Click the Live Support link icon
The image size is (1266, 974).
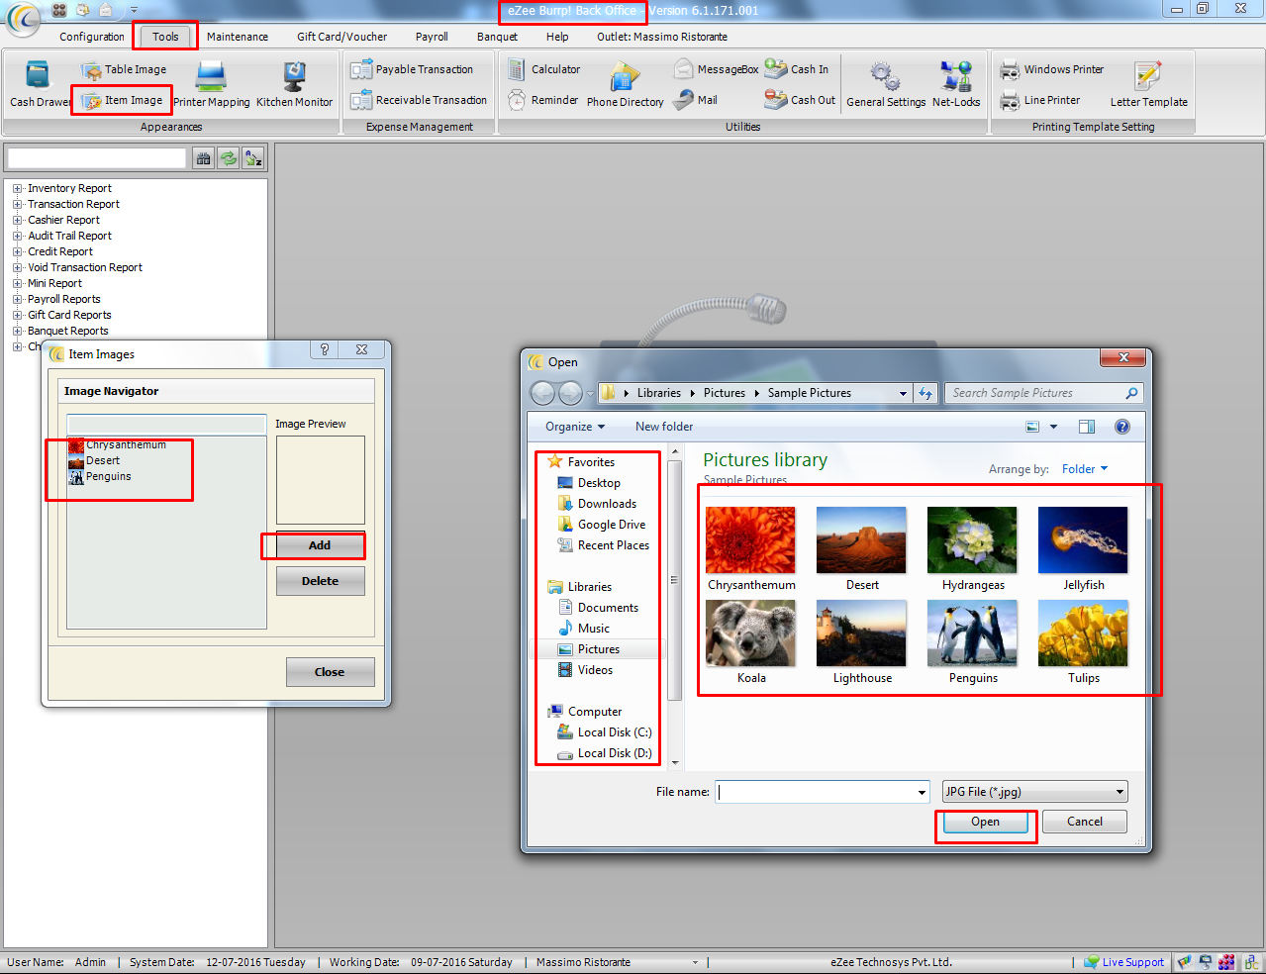click(x=1092, y=962)
